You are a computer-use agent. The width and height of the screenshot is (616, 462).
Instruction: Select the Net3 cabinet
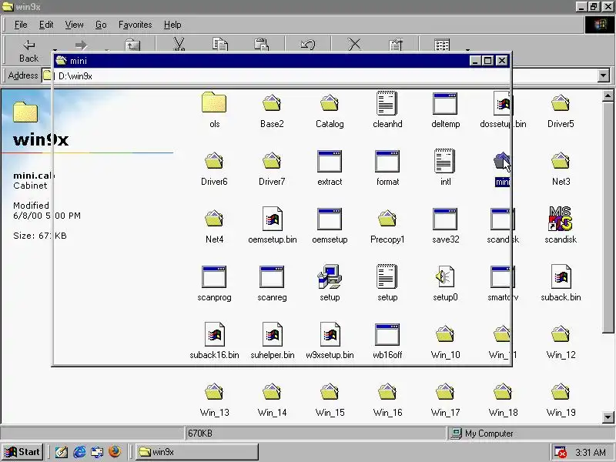pos(561,168)
